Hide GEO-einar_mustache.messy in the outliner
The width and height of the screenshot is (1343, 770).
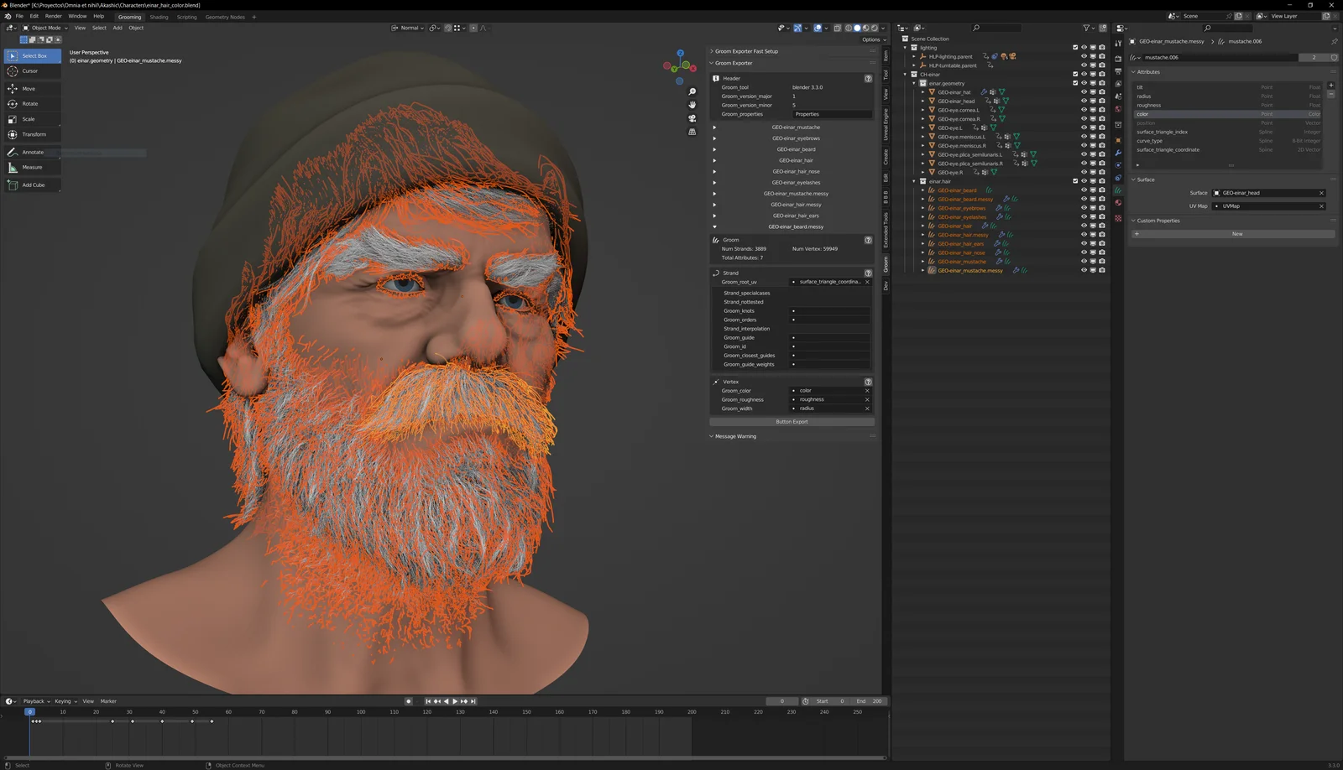pyautogui.click(x=1084, y=270)
